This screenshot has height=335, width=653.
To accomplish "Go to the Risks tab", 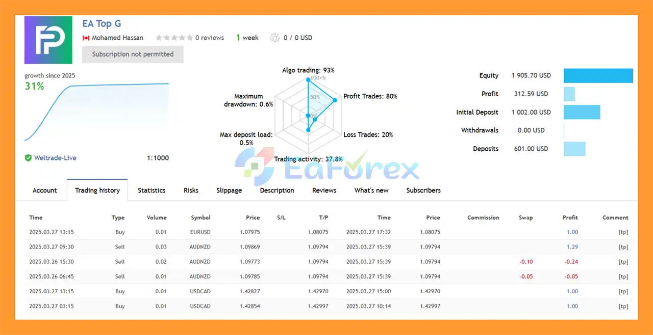I will [191, 190].
